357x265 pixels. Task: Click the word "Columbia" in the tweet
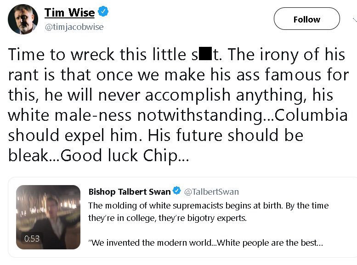[x=311, y=115]
